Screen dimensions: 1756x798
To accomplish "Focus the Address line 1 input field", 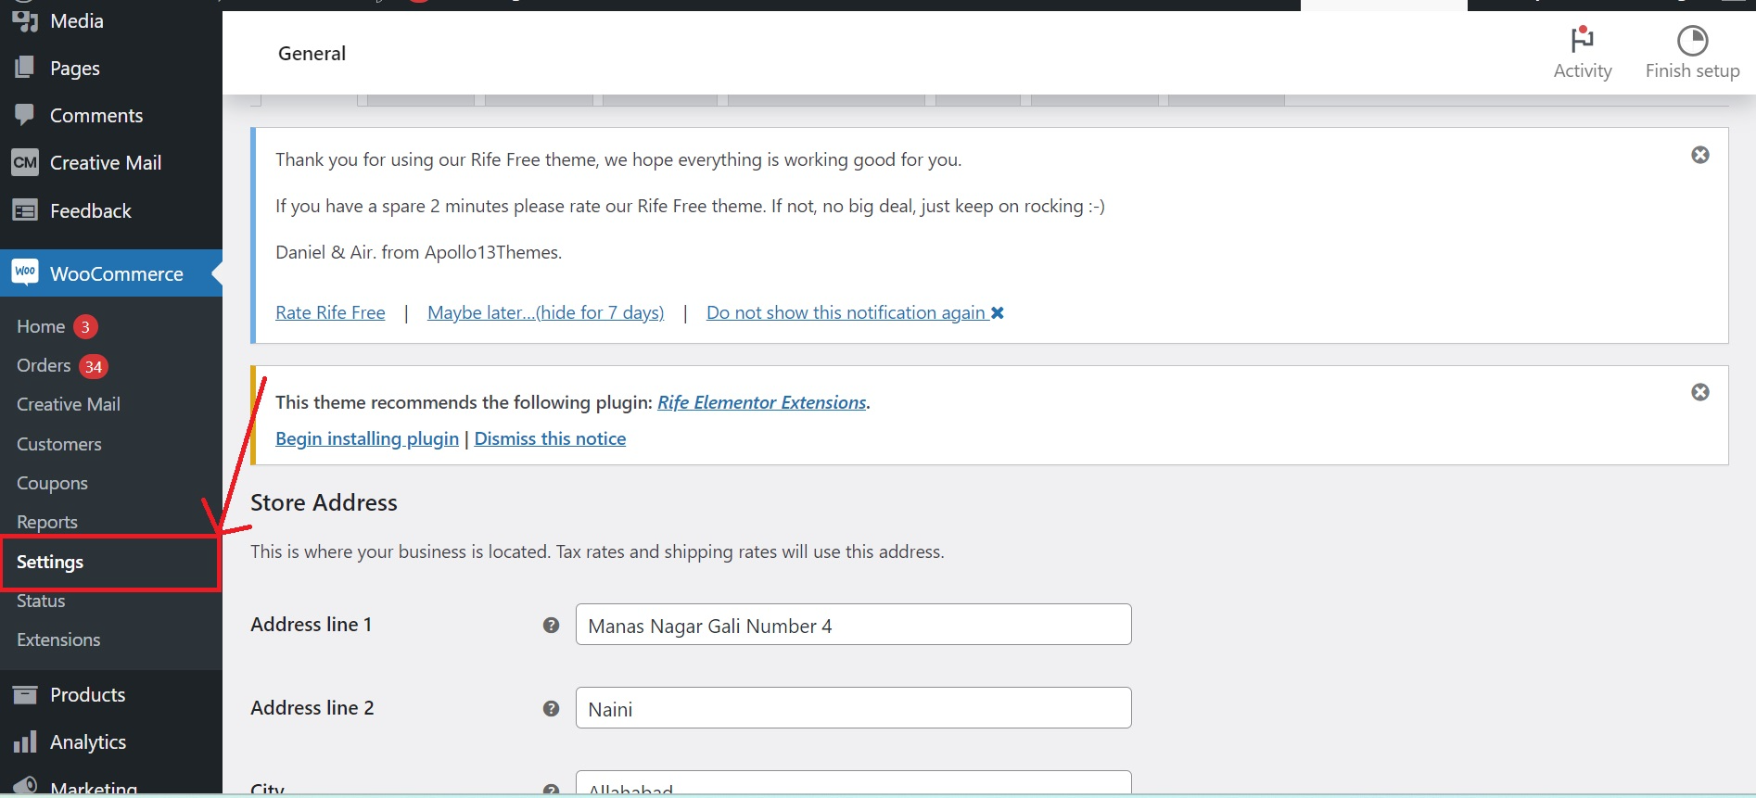I will (853, 626).
